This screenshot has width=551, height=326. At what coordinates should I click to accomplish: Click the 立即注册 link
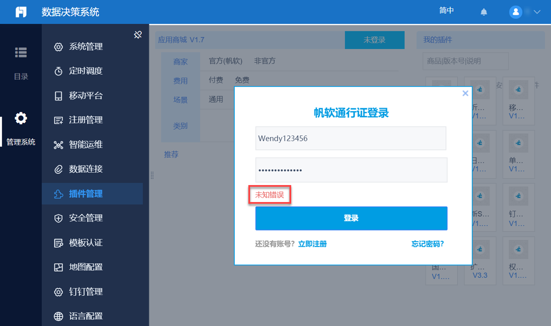point(312,244)
